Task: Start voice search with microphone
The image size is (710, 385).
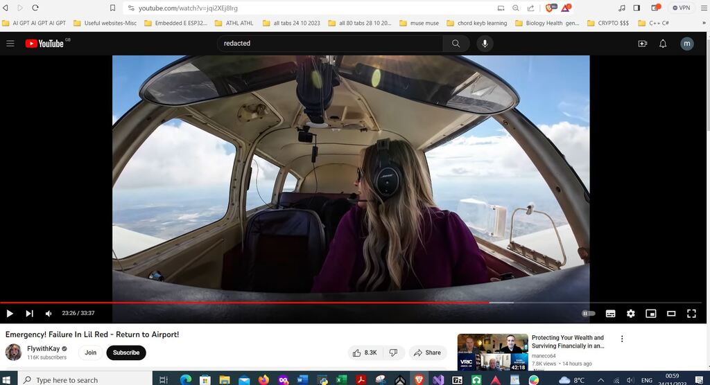Action: coord(485,44)
